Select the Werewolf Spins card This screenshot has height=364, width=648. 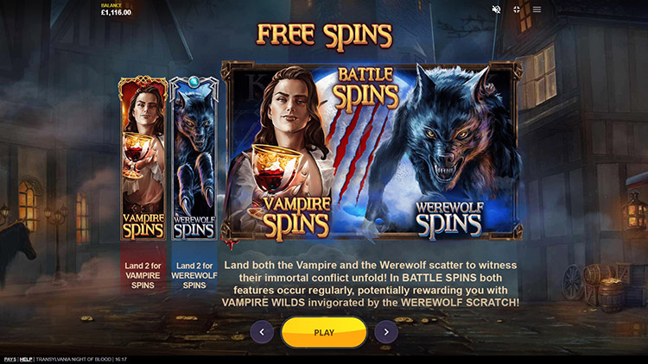pos(194,158)
